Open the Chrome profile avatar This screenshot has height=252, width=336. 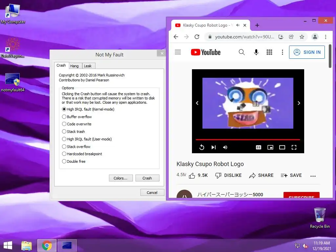click(315, 37)
